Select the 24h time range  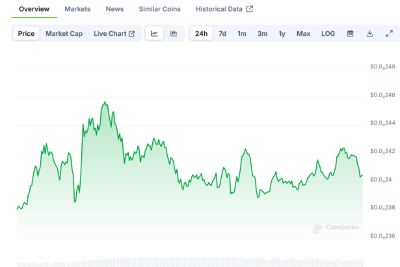pyautogui.click(x=202, y=33)
